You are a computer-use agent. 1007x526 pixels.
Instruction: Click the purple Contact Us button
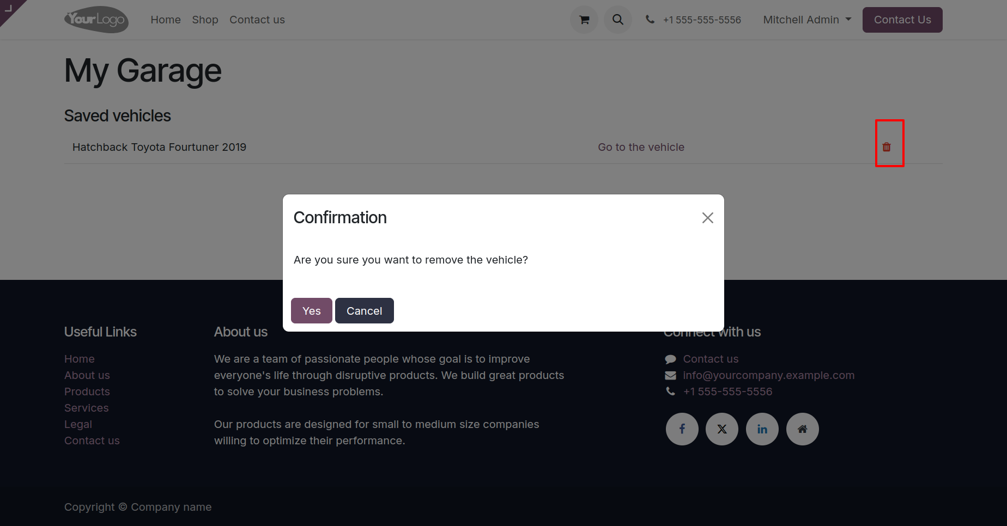(x=902, y=20)
